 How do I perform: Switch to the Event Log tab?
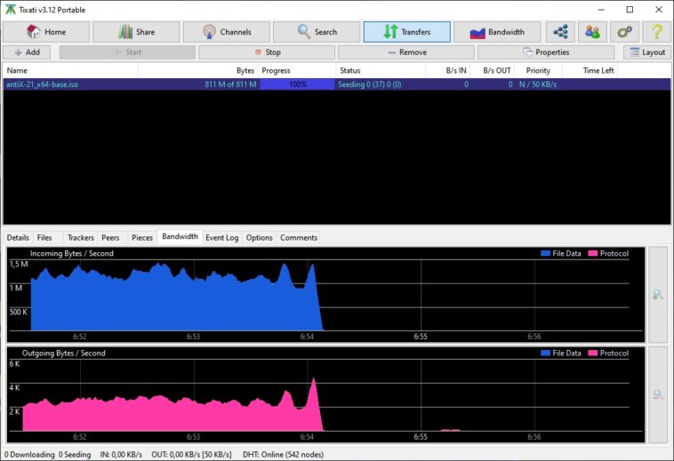pos(221,238)
